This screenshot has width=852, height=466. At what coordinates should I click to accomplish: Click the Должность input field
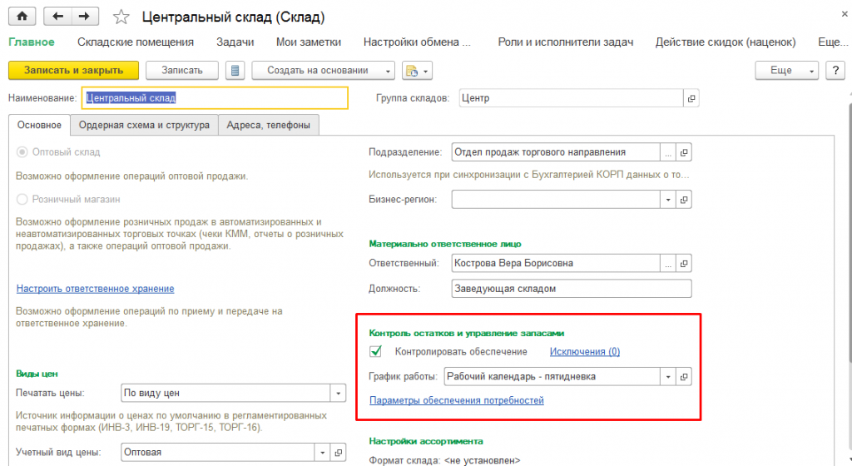tap(572, 289)
